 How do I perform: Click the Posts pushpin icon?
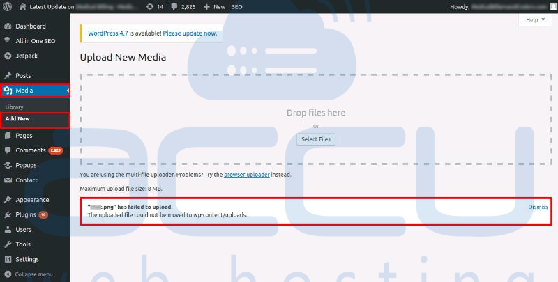8,76
